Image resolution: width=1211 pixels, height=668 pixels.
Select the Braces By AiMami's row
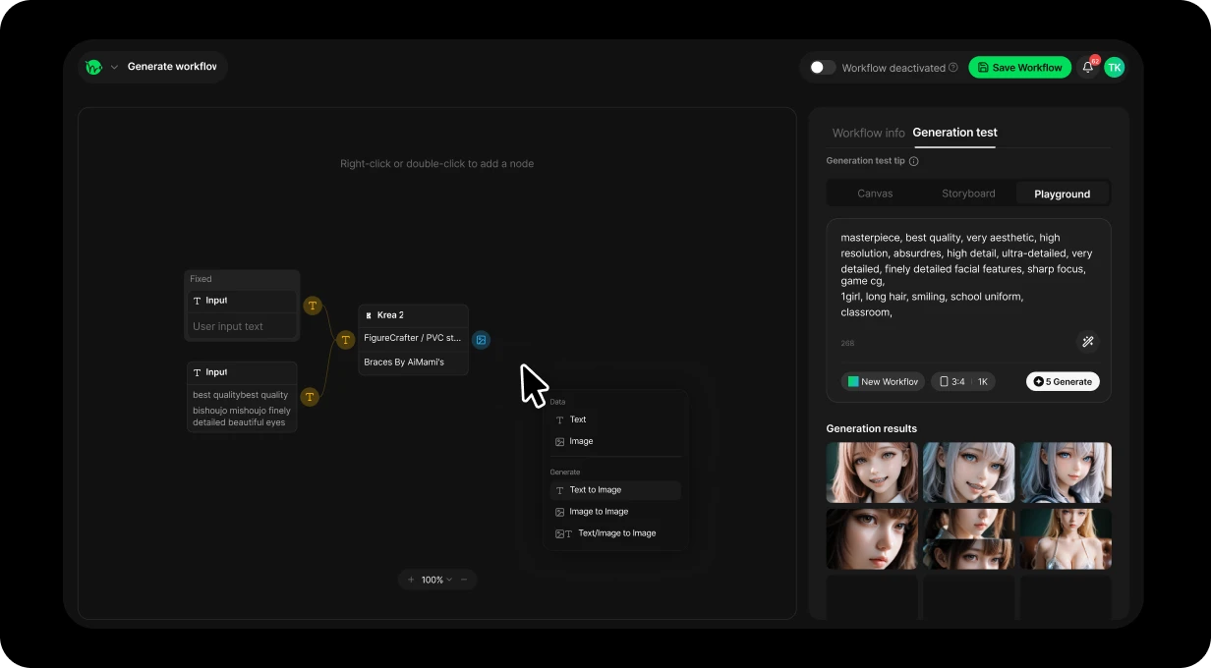(413, 362)
